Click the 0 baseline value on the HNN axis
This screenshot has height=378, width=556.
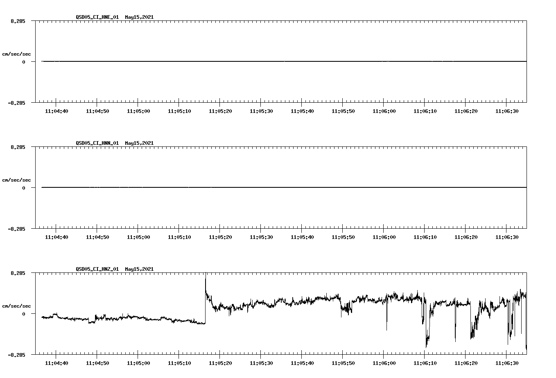point(24,187)
